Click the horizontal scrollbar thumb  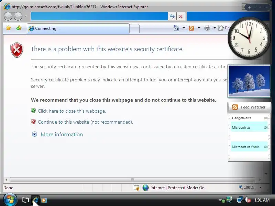point(132,180)
